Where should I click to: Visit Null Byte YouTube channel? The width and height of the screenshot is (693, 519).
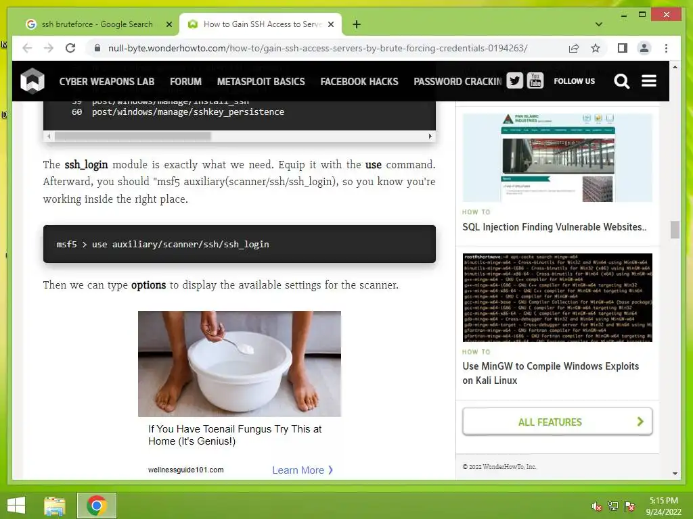coord(535,81)
